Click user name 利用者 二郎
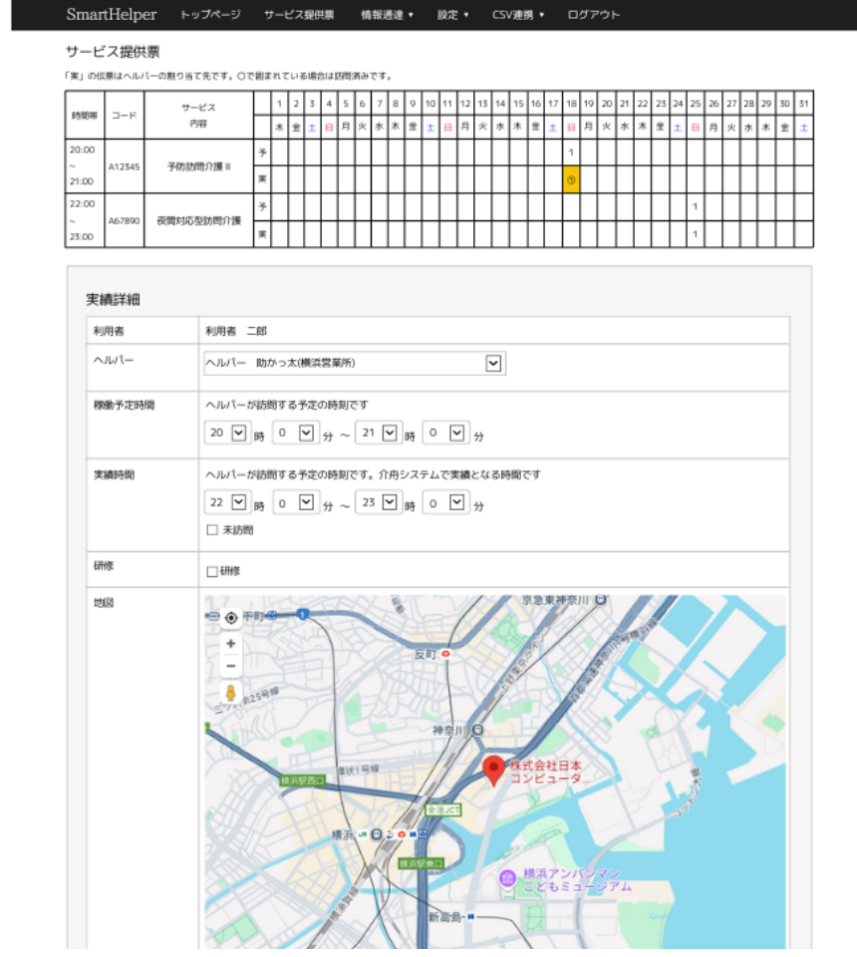 pos(235,331)
